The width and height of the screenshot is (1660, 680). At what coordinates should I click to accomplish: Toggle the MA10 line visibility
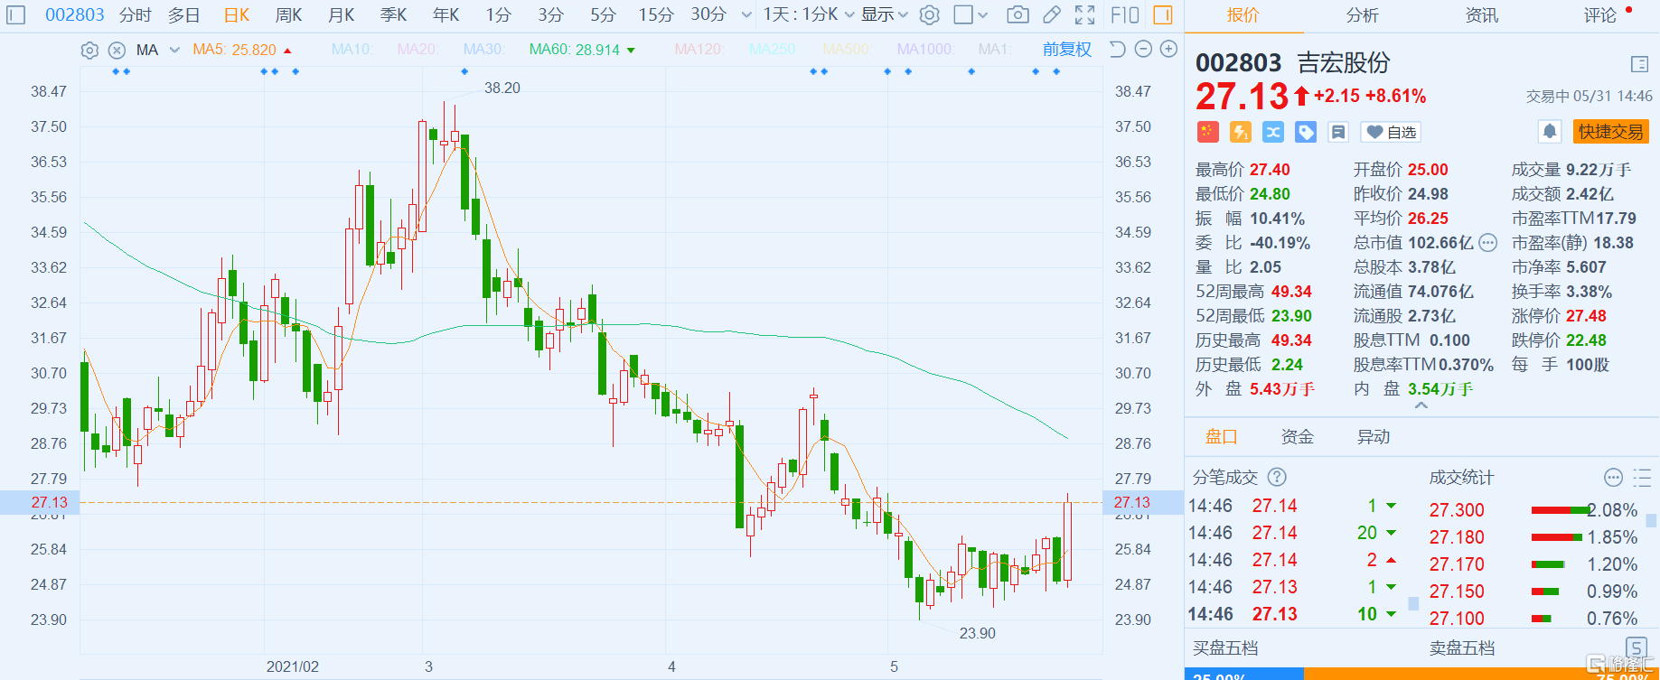tap(352, 50)
